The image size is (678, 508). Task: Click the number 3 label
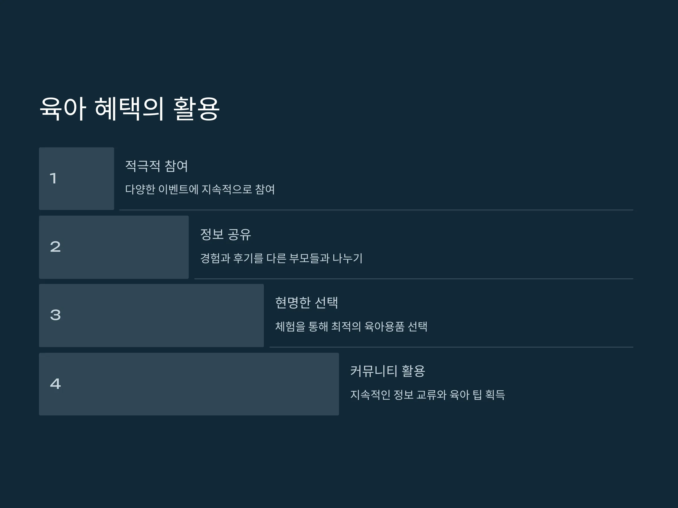(x=55, y=315)
